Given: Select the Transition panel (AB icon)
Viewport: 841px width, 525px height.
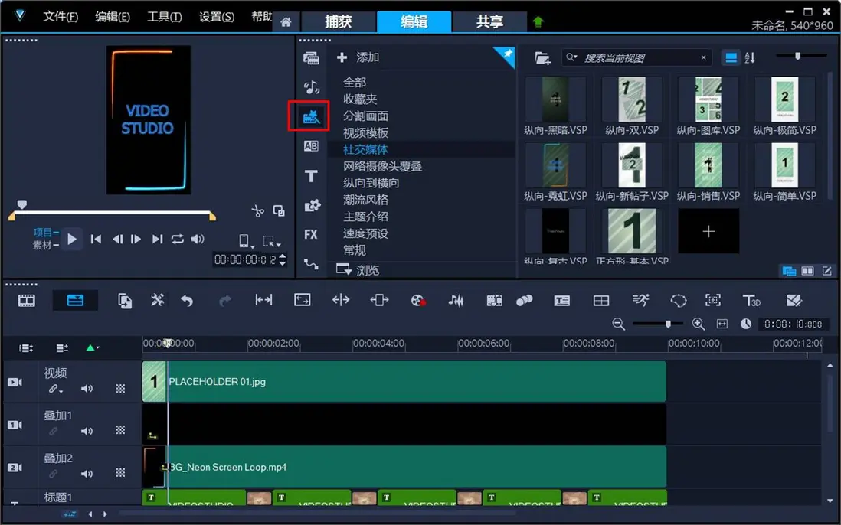Looking at the screenshot, I should pos(310,145).
